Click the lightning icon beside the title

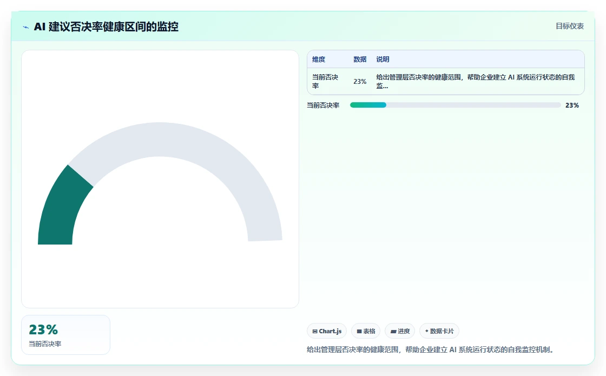coord(26,27)
